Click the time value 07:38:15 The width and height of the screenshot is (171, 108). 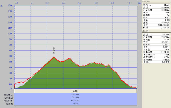click(165, 28)
